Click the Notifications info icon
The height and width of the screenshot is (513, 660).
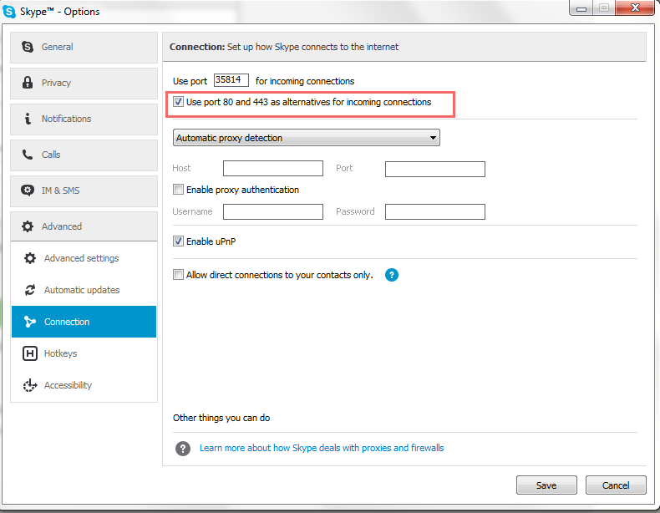click(28, 119)
